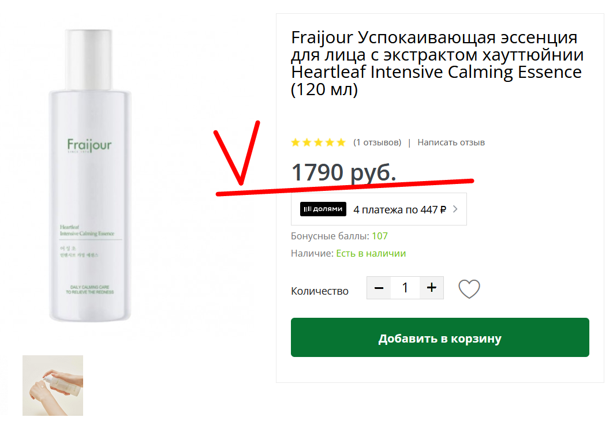The width and height of the screenshot is (613, 436).
Task: Select the hands-holding-bottle thumbnail image
Action: (x=53, y=385)
